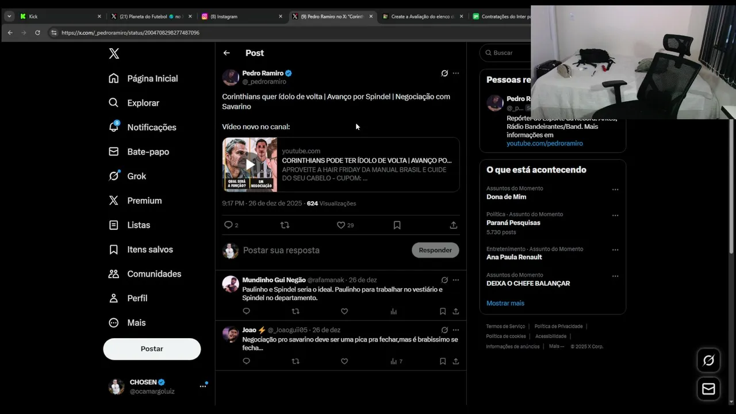
Task: Open Perfil in the sidebar
Action: [x=128, y=298]
